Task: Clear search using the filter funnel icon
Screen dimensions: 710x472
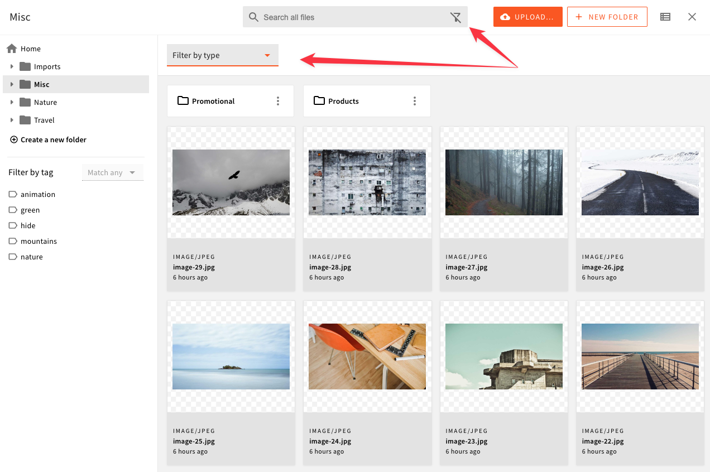Action: pyautogui.click(x=455, y=17)
